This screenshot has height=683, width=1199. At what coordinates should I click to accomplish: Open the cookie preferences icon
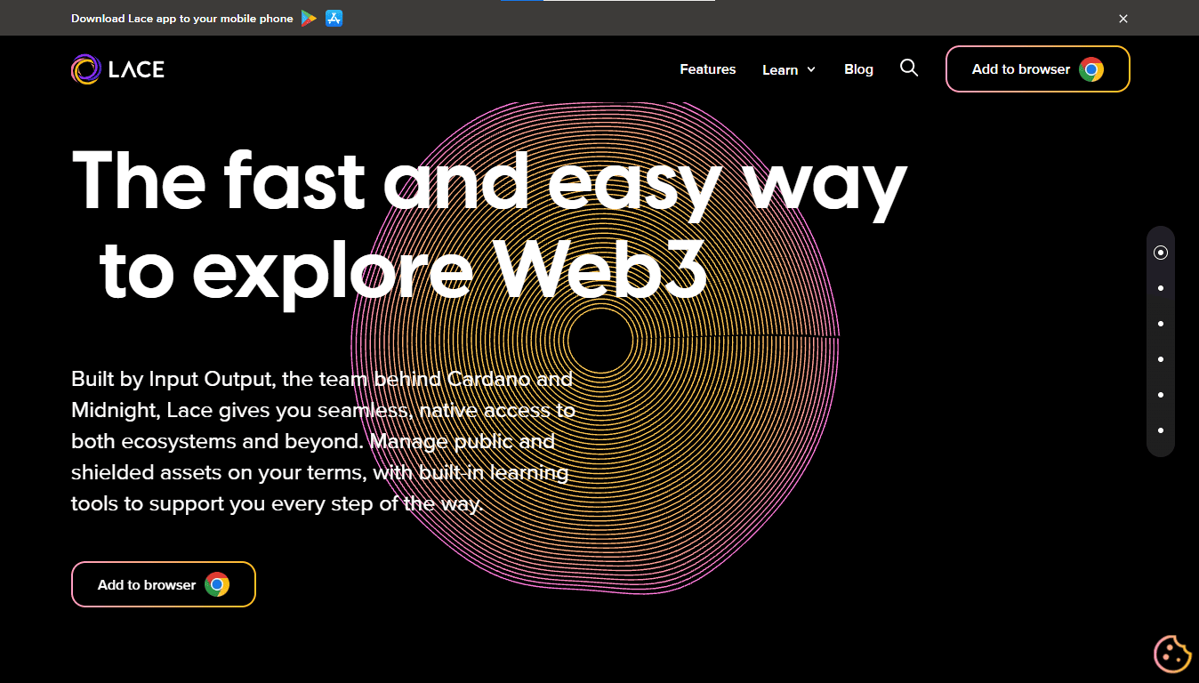tap(1172, 654)
